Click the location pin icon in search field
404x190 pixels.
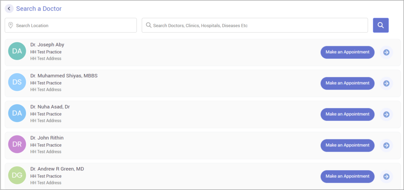pyautogui.click(x=11, y=25)
